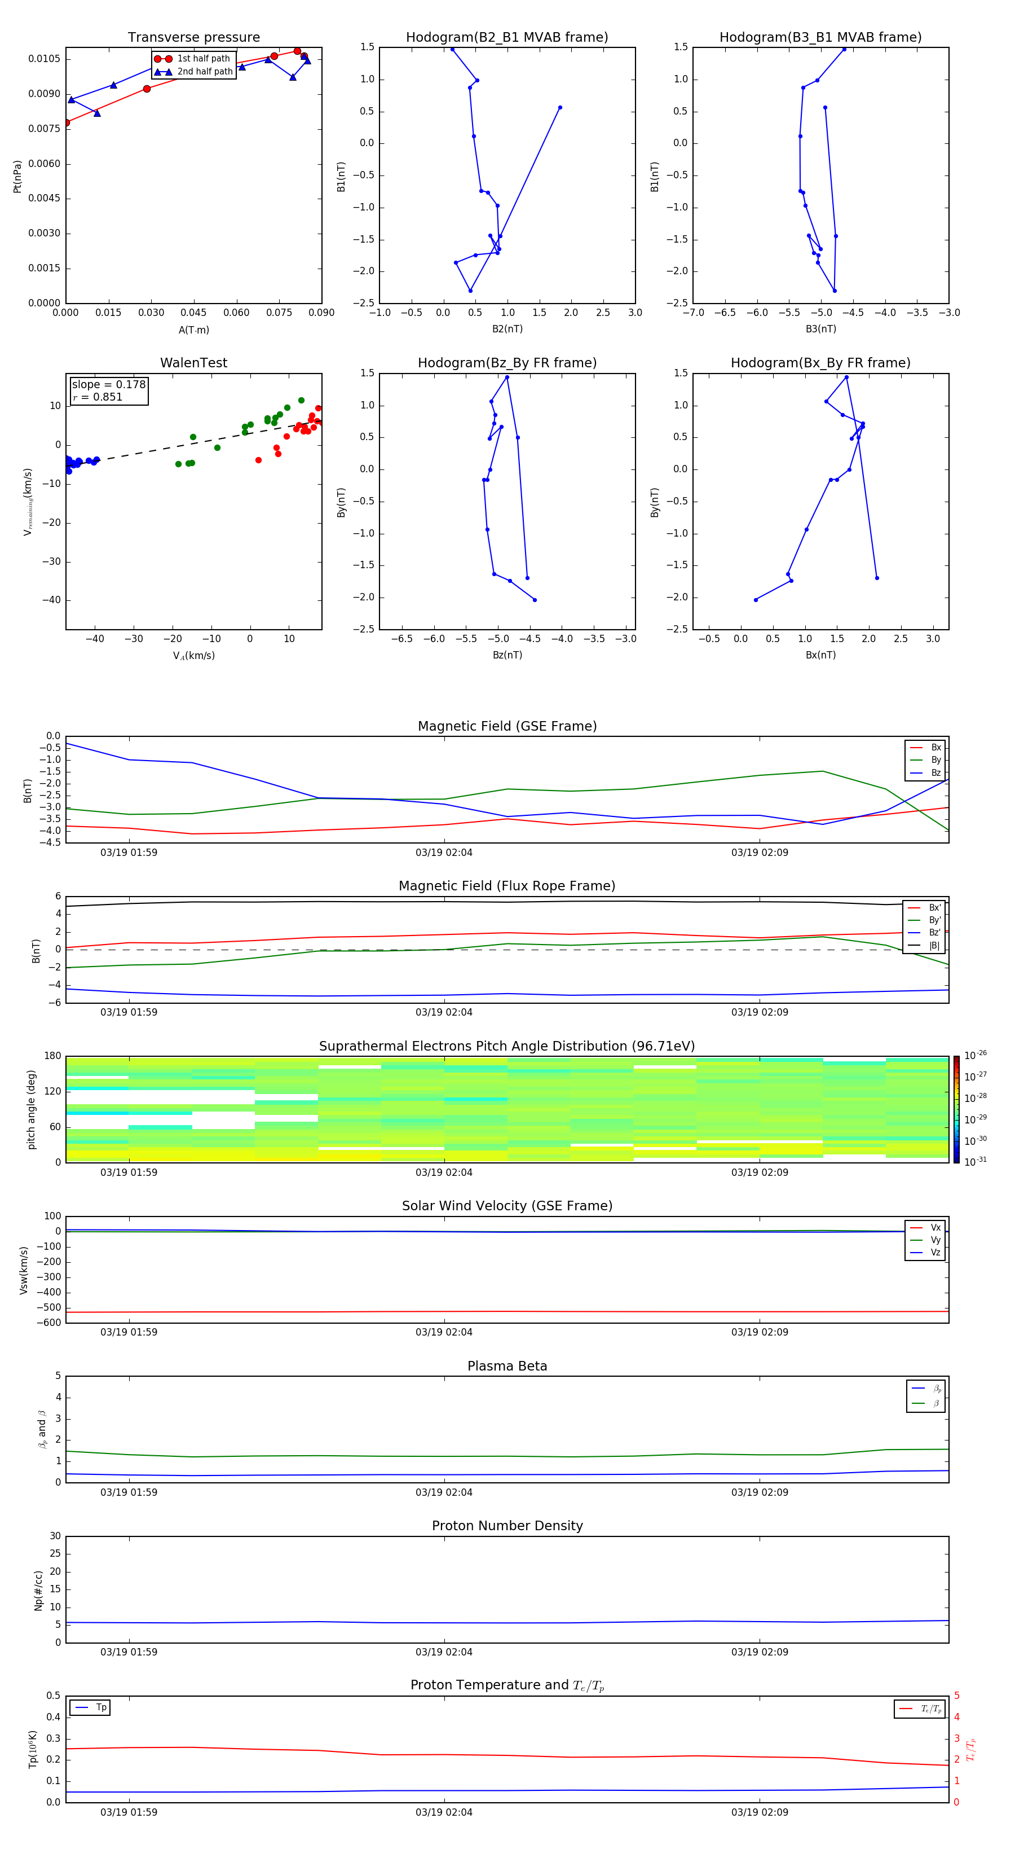1015x1862 pixels.
Task: Click the "Bz(nT)" x-axis label
Action: 507,655
